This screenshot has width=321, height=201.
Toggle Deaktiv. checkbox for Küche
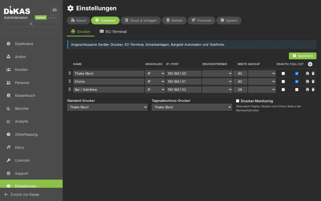coord(283,81)
